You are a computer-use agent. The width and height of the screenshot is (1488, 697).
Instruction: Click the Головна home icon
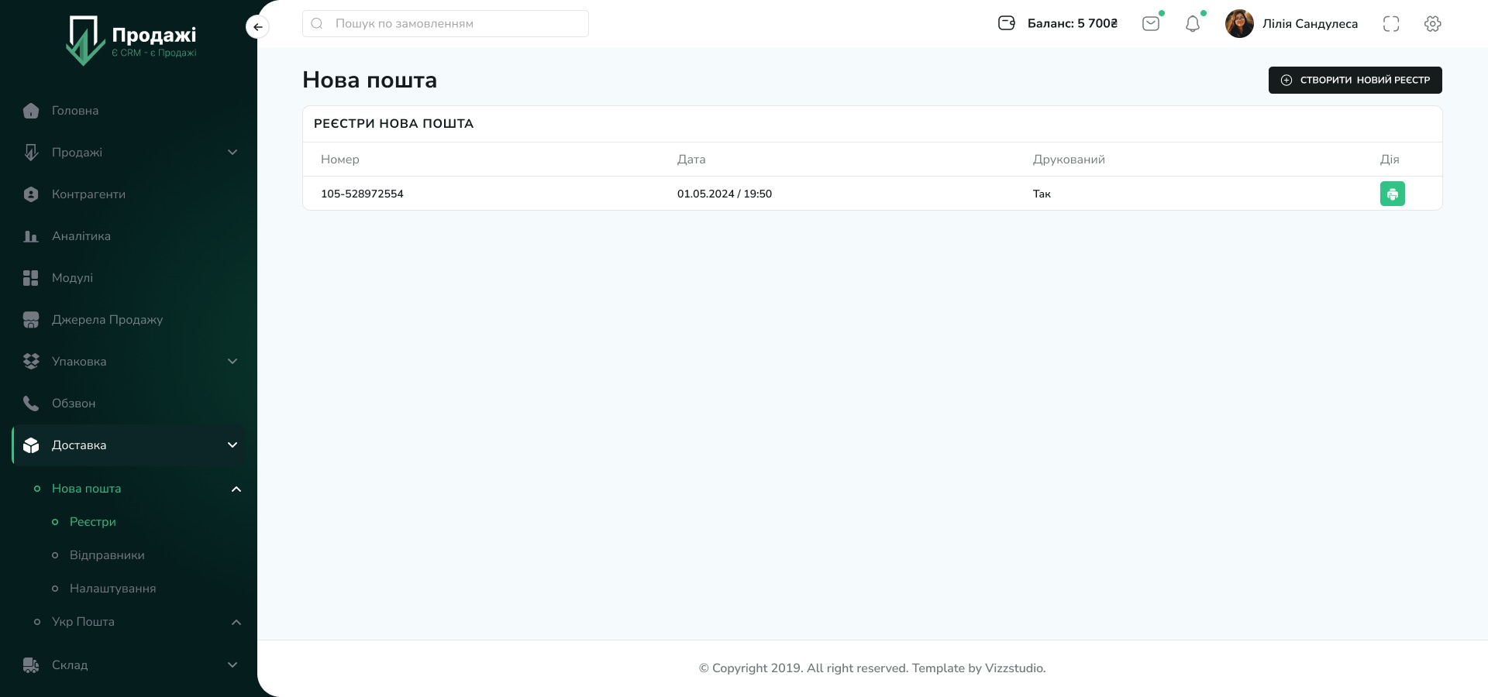31,111
